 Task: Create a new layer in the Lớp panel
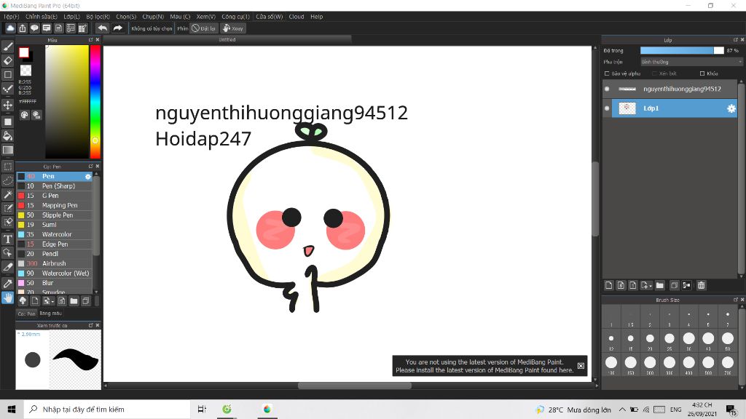point(608,285)
